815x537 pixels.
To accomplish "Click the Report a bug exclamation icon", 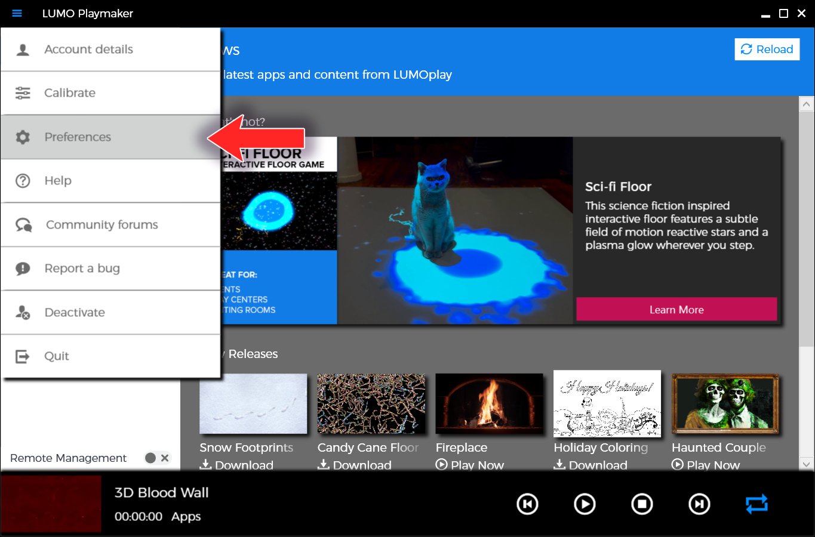I will tap(23, 268).
